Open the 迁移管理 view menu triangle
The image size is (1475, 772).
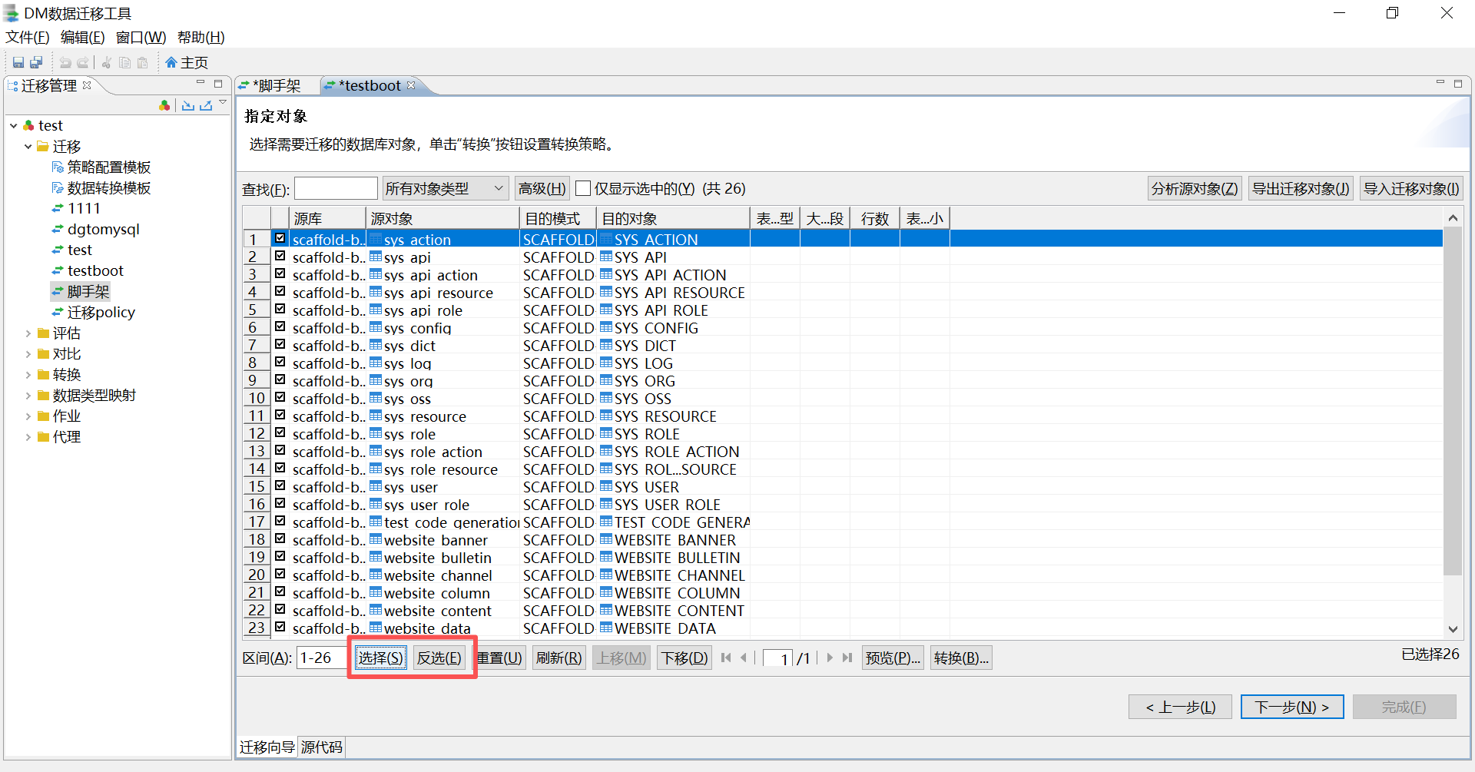tap(223, 102)
